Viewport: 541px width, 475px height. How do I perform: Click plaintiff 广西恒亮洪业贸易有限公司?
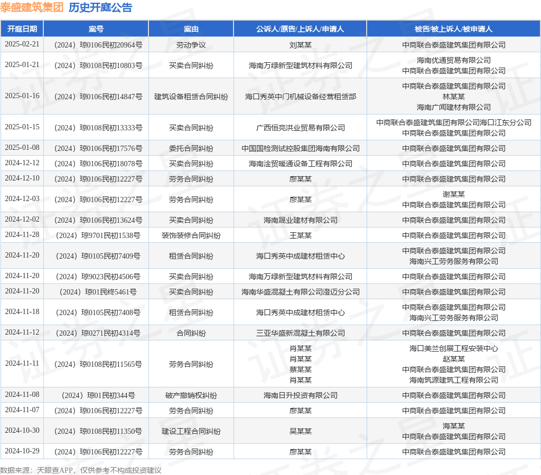tap(300, 128)
